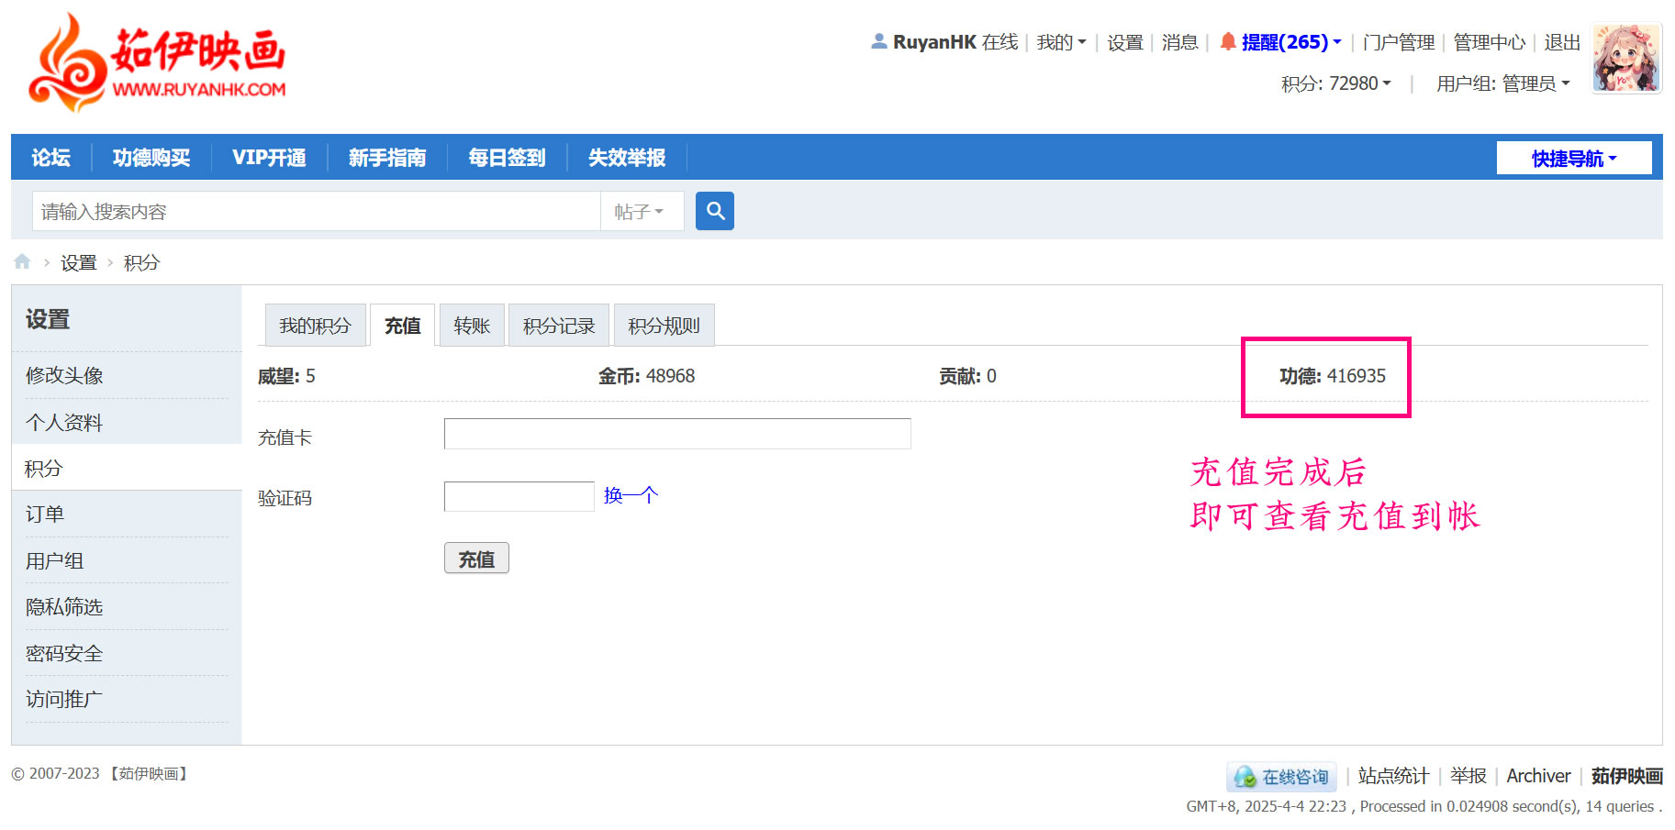Focus the 充值卡 input field

point(676,434)
